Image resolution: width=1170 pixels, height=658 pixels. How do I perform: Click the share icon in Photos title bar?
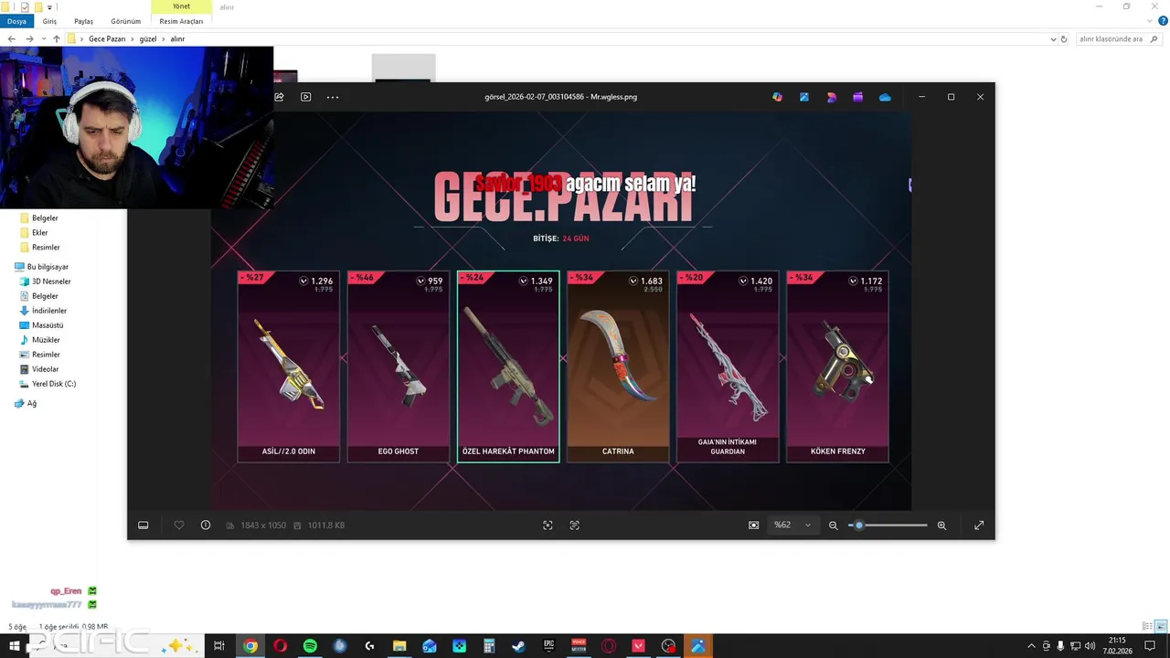[279, 97]
